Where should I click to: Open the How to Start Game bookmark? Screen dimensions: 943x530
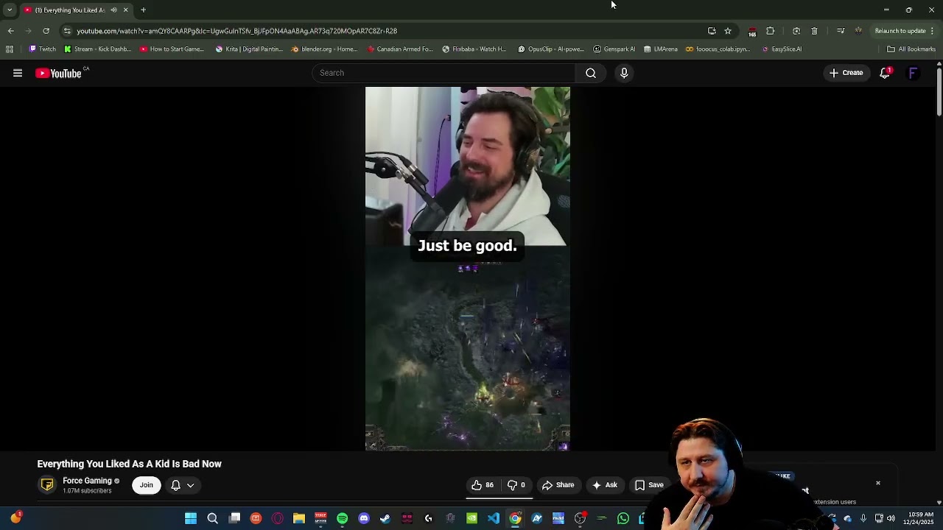coord(172,49)
